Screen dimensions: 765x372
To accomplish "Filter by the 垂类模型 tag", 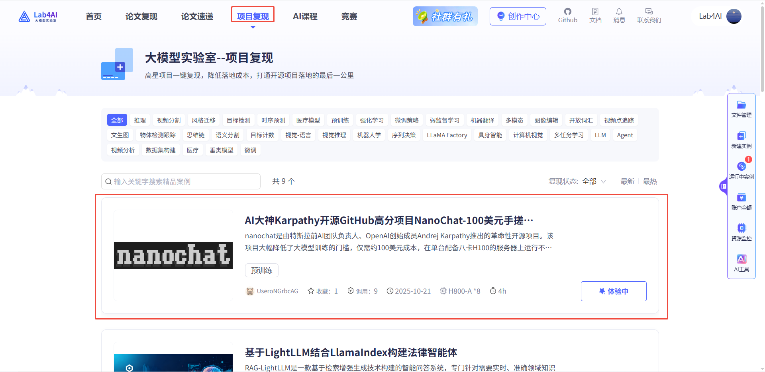I will pos(222,150).
